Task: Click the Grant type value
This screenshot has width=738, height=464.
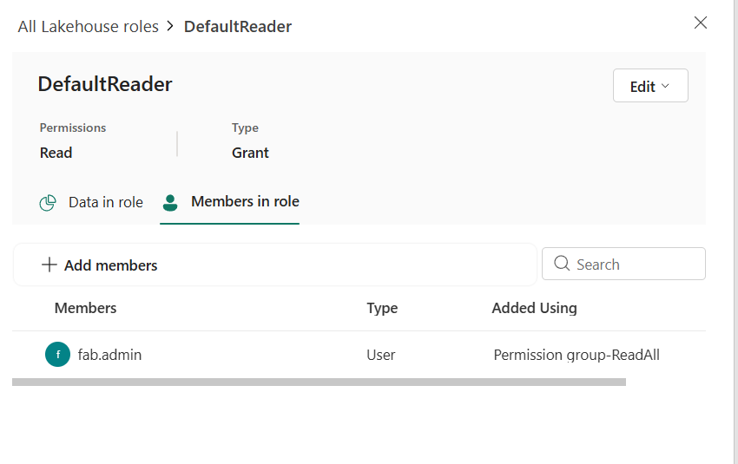Action: click(250, 153)
